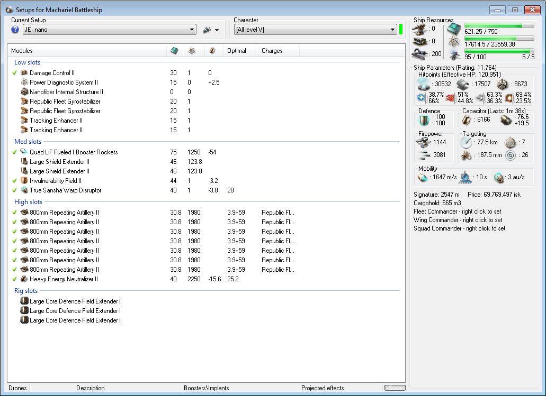Click the turret hardpoints icon in Ship Resources
The image size is (546, 396).
click(x=420, y=29)
